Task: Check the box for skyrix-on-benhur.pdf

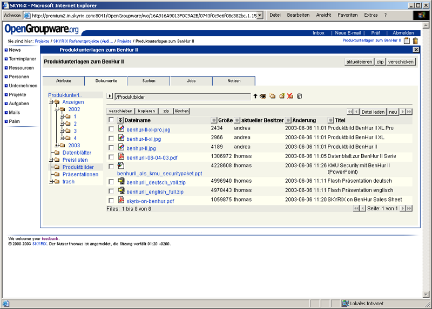Action: 111,200
